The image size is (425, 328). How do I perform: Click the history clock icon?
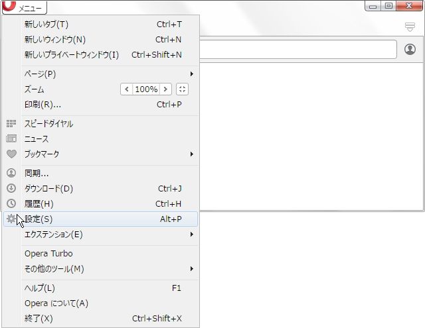coord(11,203)
